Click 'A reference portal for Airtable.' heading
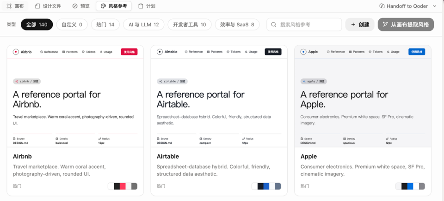This screenshot has height=201, width=444. [200, 100]
